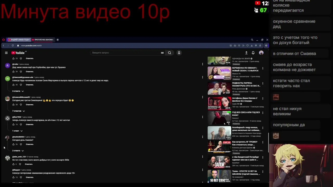This screenshot has height=187, width=333.
Task: Like the @rzdra comment with 39 likes
Action: [14, 71]
